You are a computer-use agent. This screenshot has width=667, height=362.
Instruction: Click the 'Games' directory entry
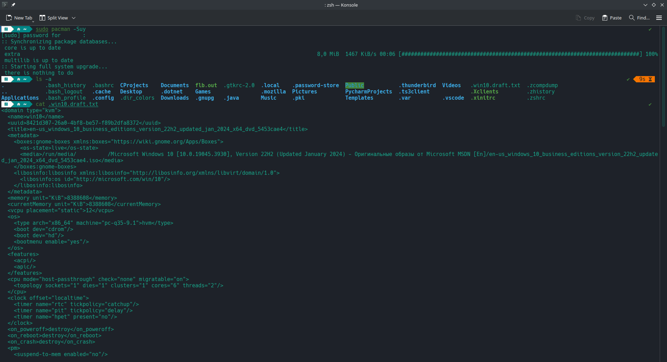coord(203,92)
